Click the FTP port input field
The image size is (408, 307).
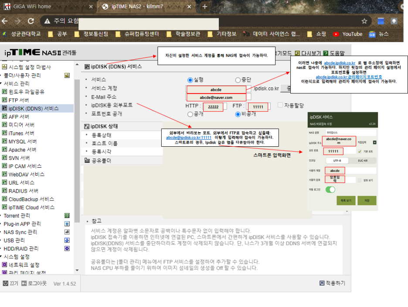(x=258, y=106)
